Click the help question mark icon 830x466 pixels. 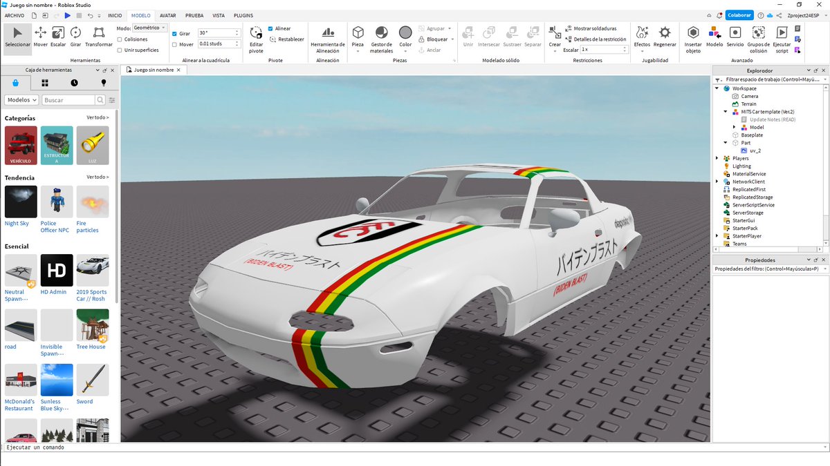click(x=760, y=15)
